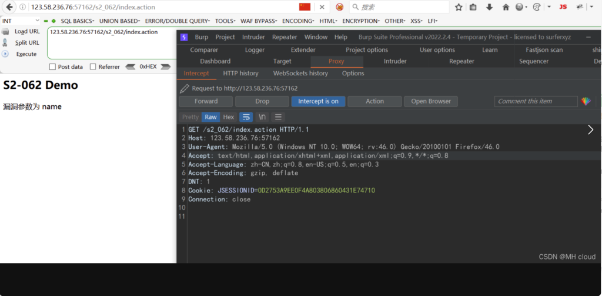Open the downloads arrow icon
This screenshot has height=296, width=602.
pyautogui.click(x=490, y=7)
